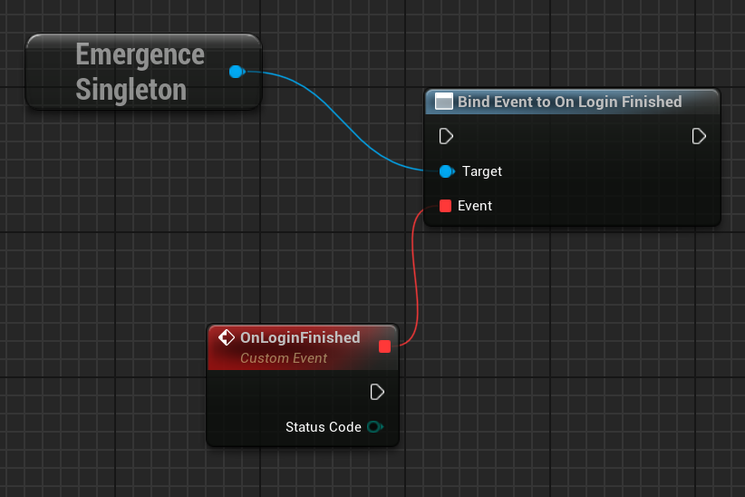
Task: Click OnLoginFinished red delegate output pin
Action: click(385, 346)
